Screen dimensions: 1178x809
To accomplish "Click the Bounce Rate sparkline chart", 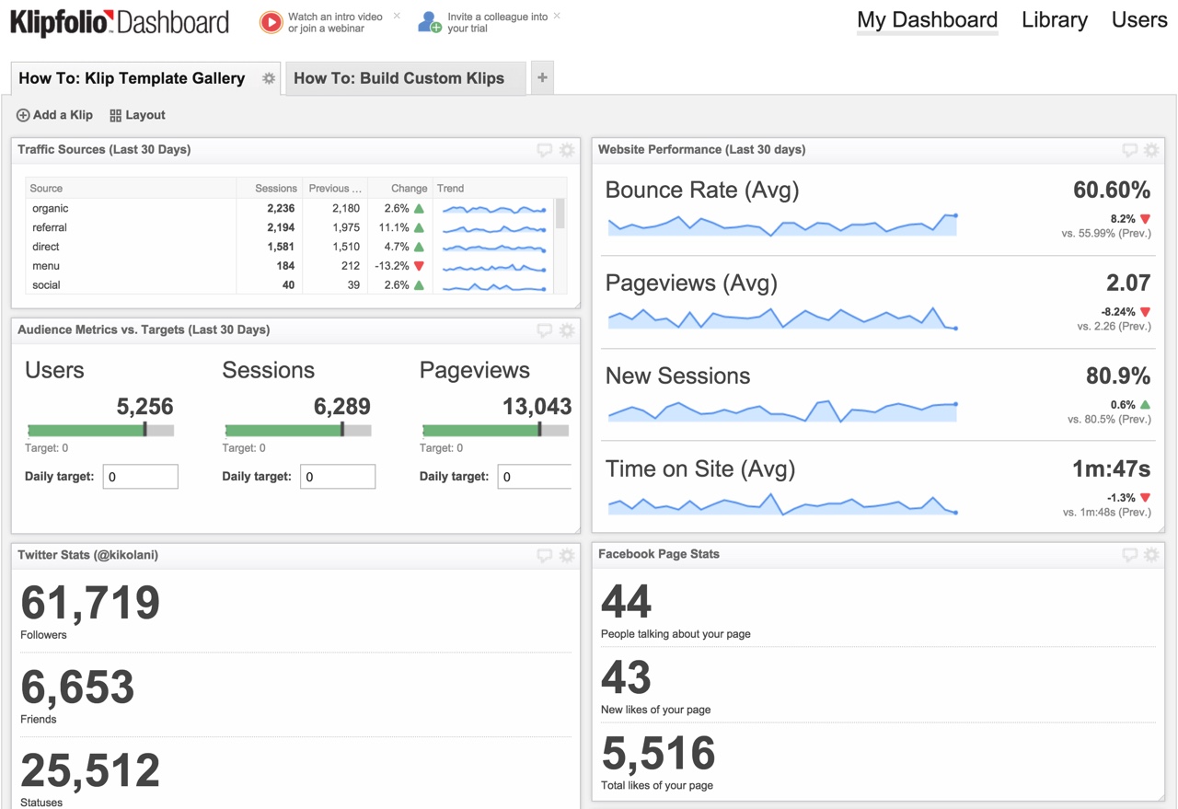I will [x=782, y=225].
